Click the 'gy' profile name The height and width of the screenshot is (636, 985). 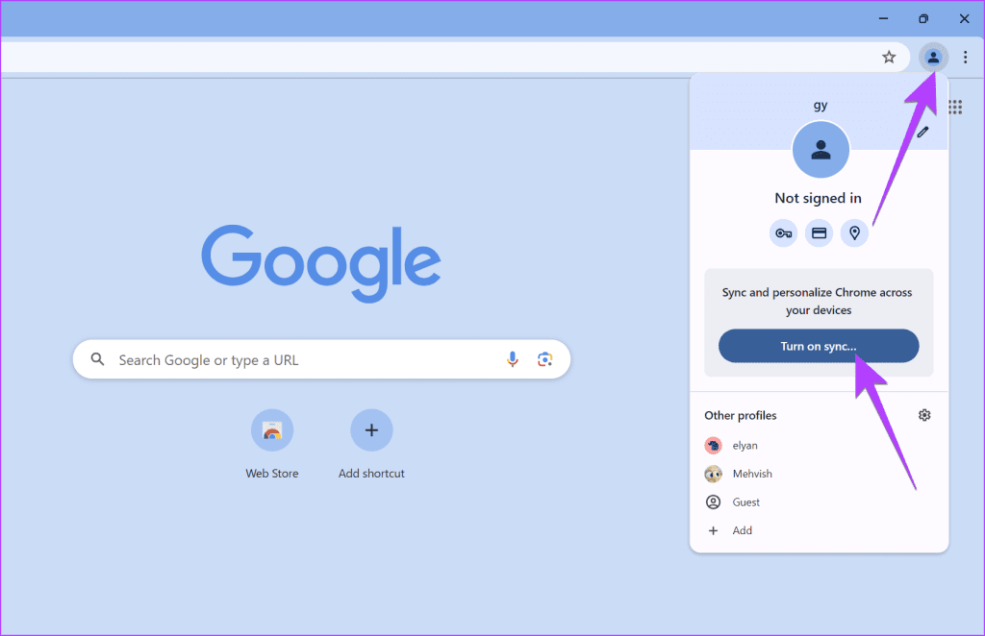point(821,106)
